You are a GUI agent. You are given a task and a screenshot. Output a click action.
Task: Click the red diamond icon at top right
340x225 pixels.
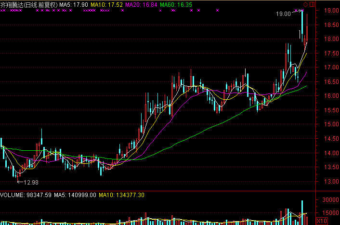tap(306, 4)
